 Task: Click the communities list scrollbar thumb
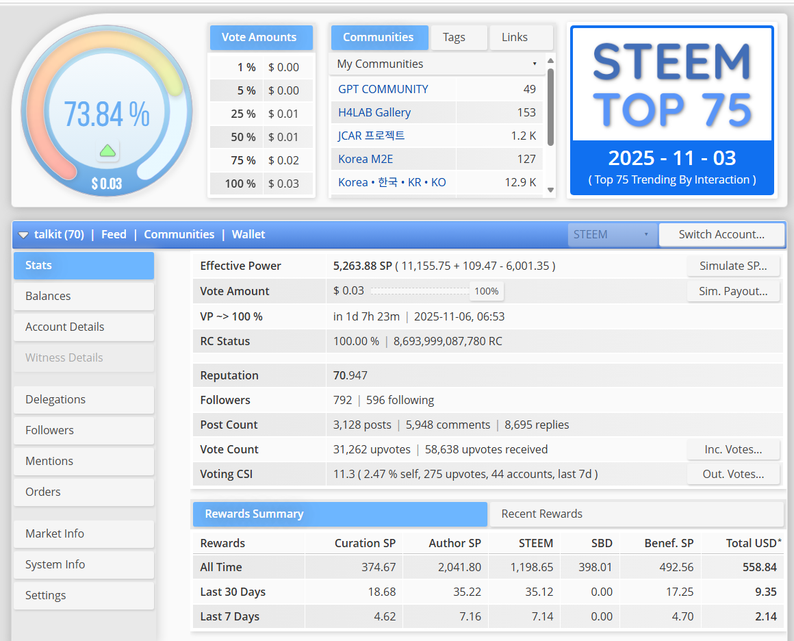tap(550, 108)
